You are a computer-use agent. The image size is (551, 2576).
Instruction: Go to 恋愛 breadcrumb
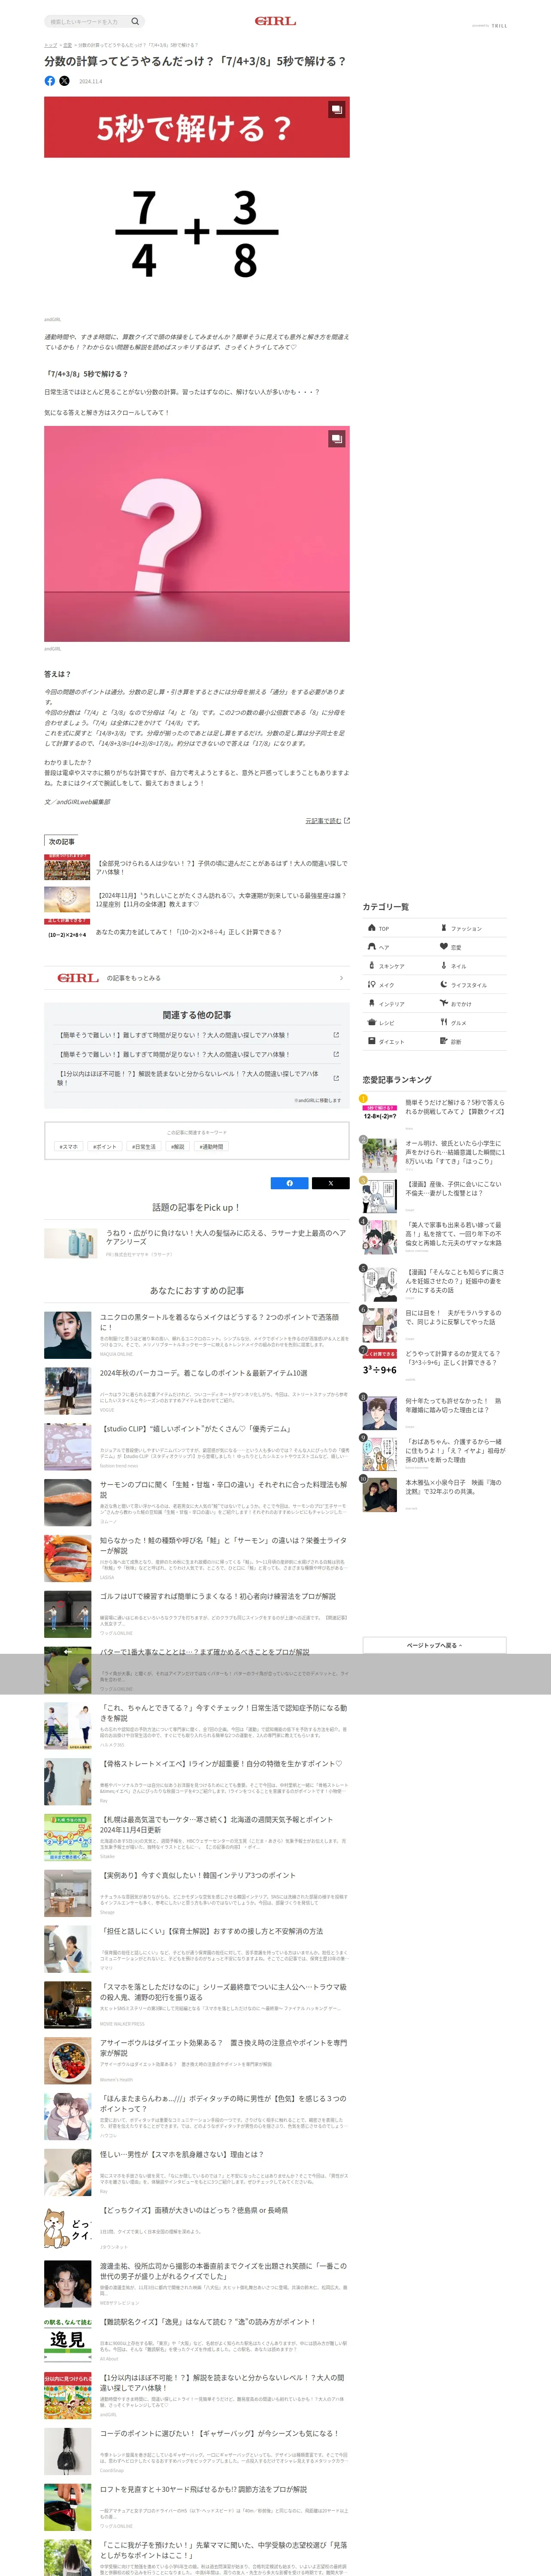[67, 45]
